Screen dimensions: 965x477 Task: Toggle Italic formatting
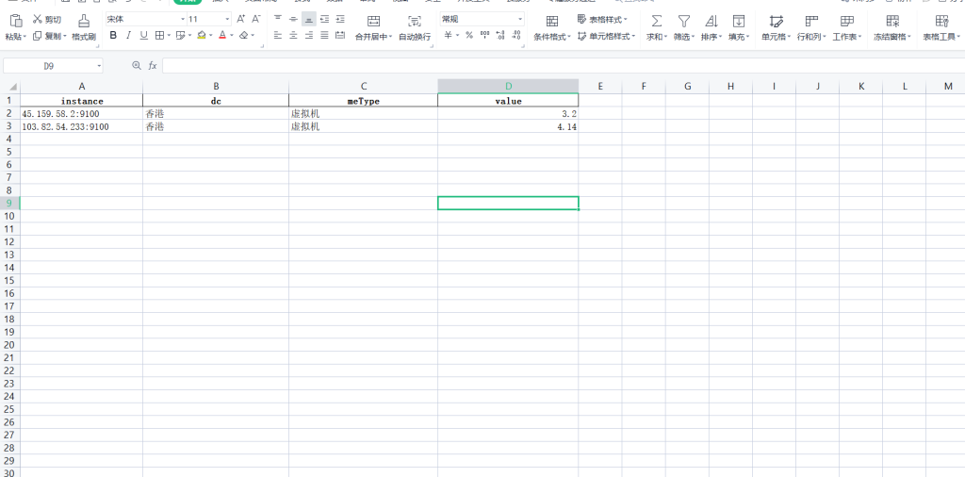129,36
